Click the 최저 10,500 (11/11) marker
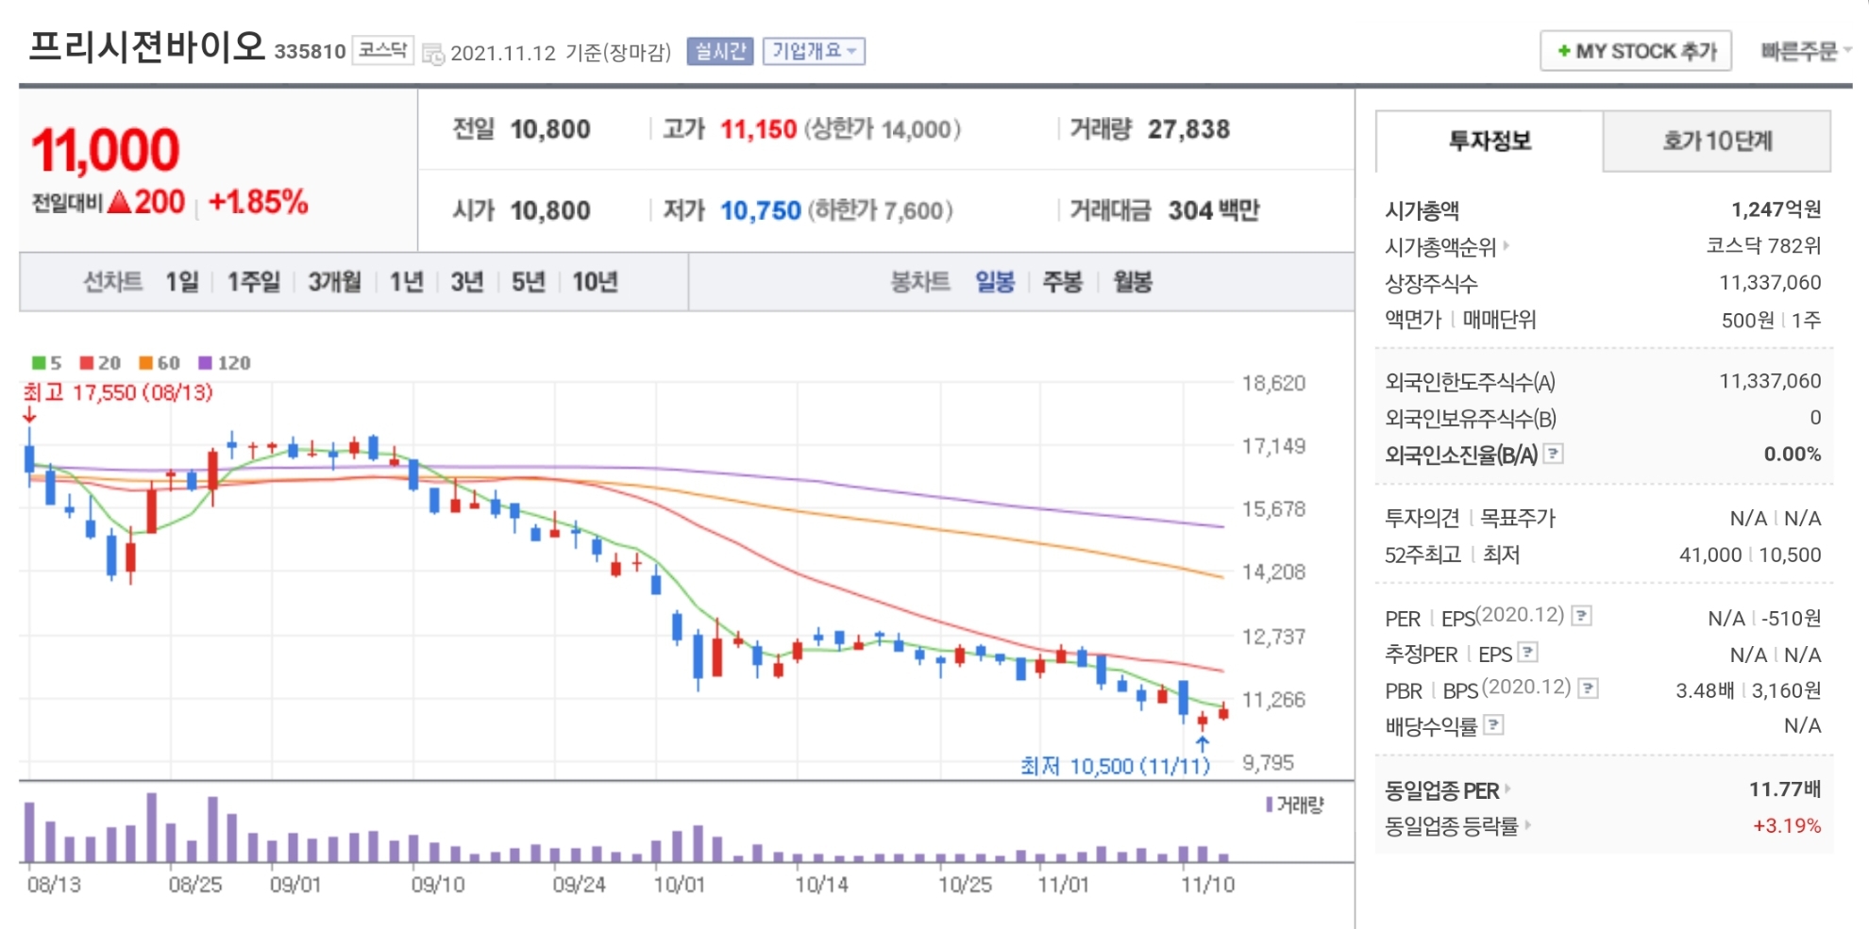Screen dimensions: 1869x929 [x=1115, y=766]
